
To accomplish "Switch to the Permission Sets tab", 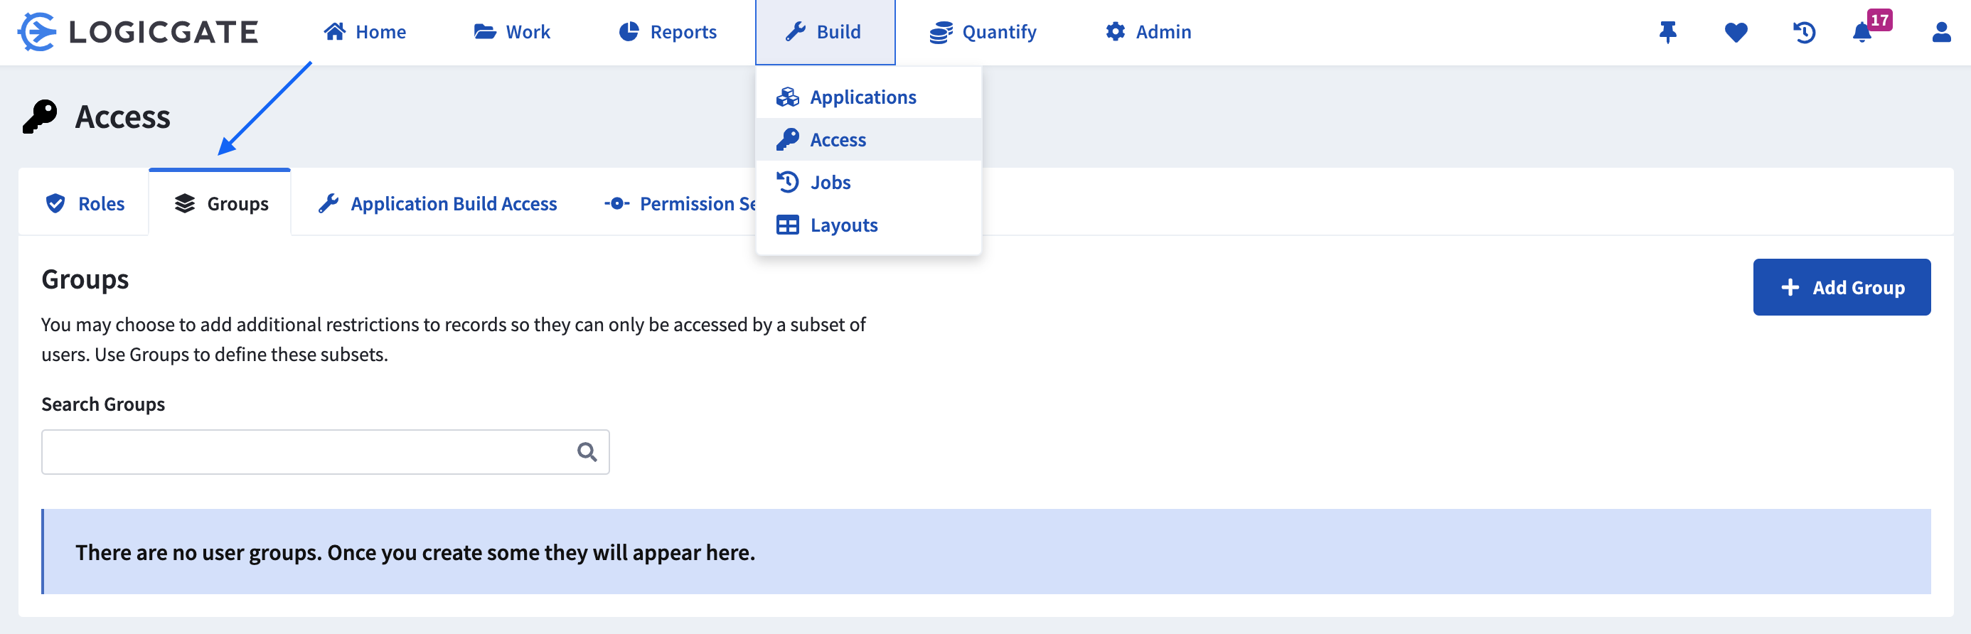I will [680, 203].
